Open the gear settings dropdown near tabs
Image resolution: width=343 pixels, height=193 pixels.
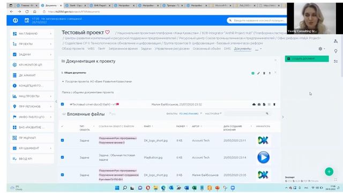(322, 49)
